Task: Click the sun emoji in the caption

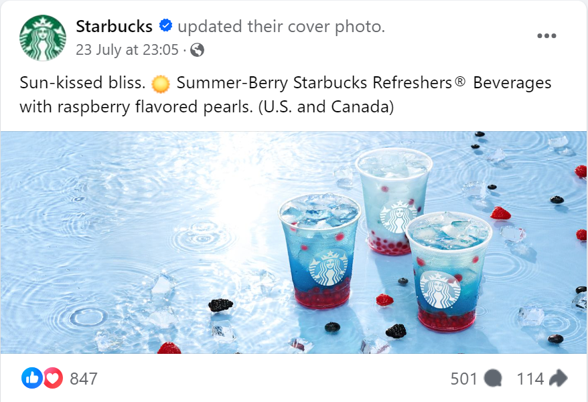Action: 161,84
